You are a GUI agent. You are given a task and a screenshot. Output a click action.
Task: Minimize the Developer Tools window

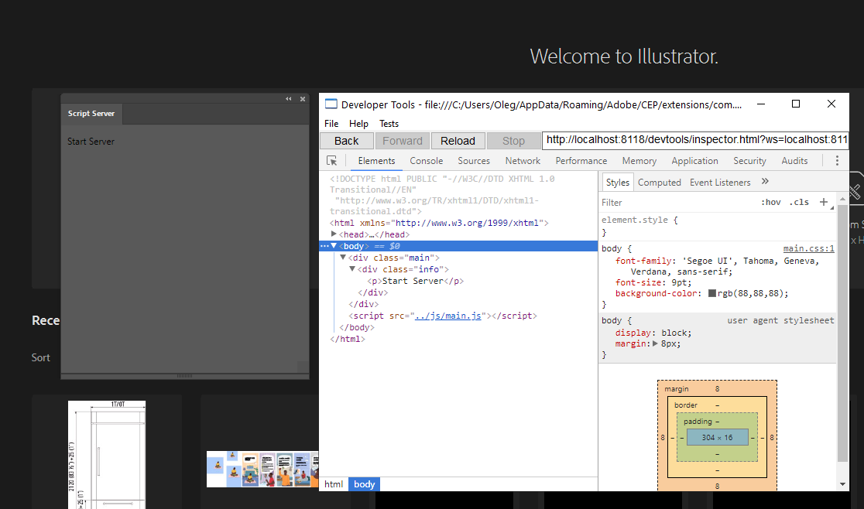click(x=761, y=104)
